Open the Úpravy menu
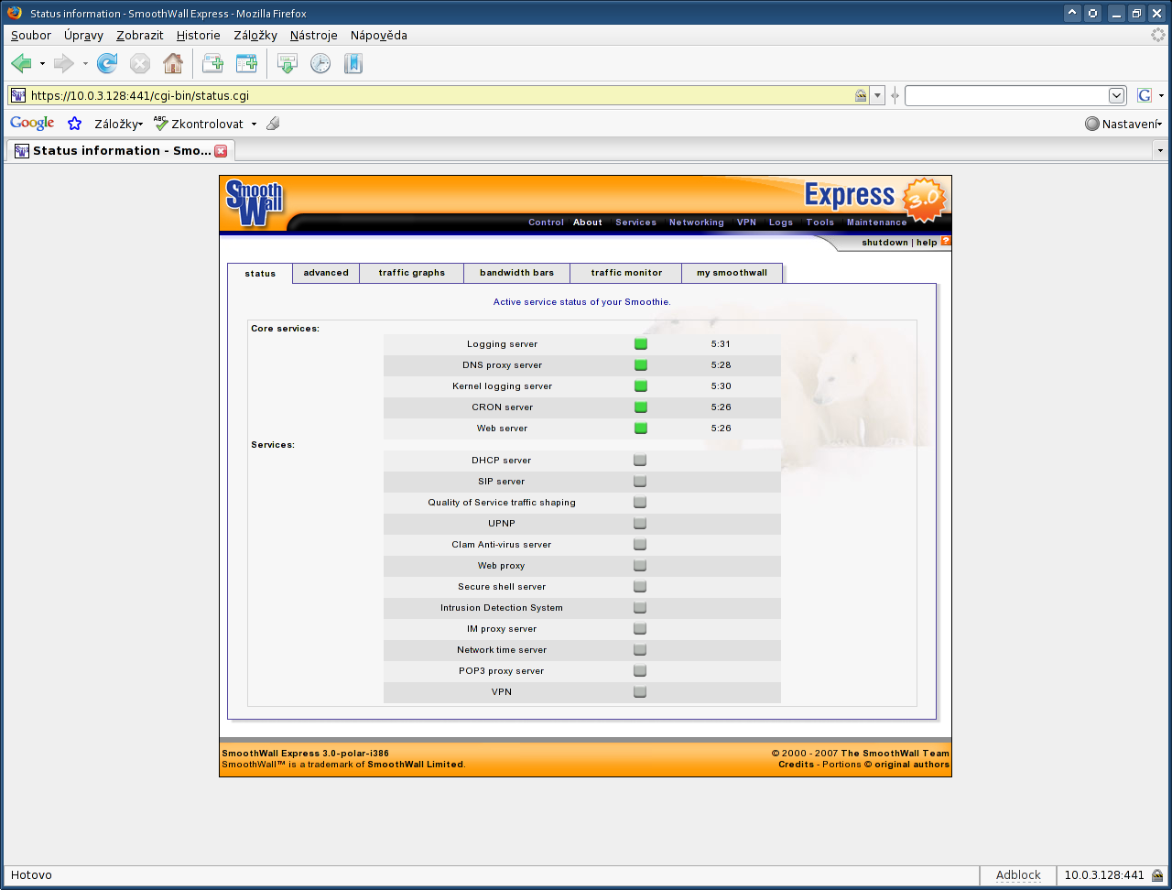The image size is (1172, 890). pos(83,36)
